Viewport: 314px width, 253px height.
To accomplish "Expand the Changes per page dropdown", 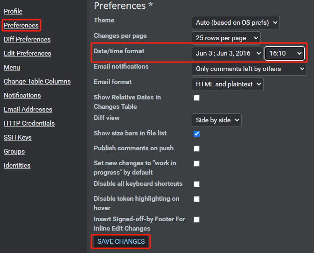I will pos(226,38).
